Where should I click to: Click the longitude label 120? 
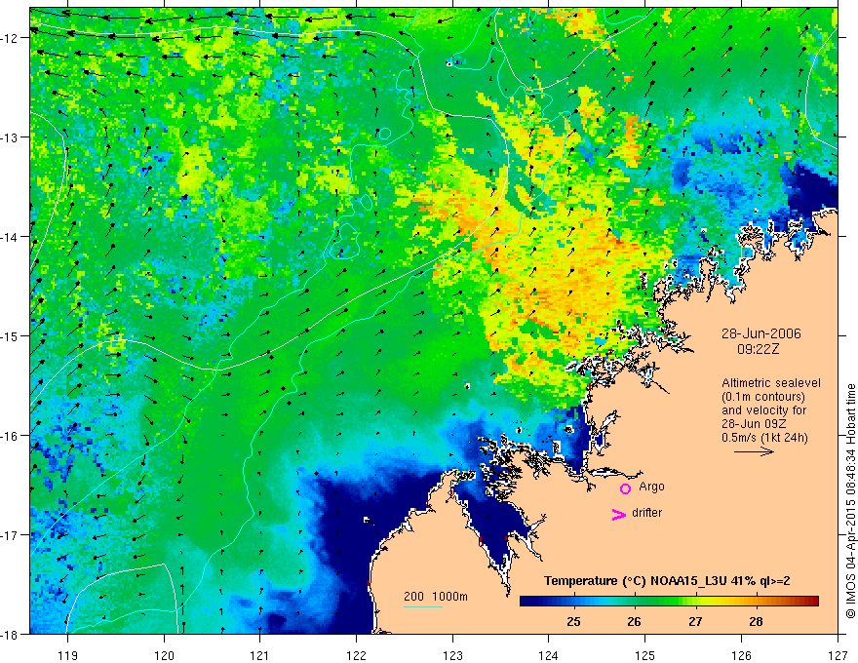click(164, 655)
